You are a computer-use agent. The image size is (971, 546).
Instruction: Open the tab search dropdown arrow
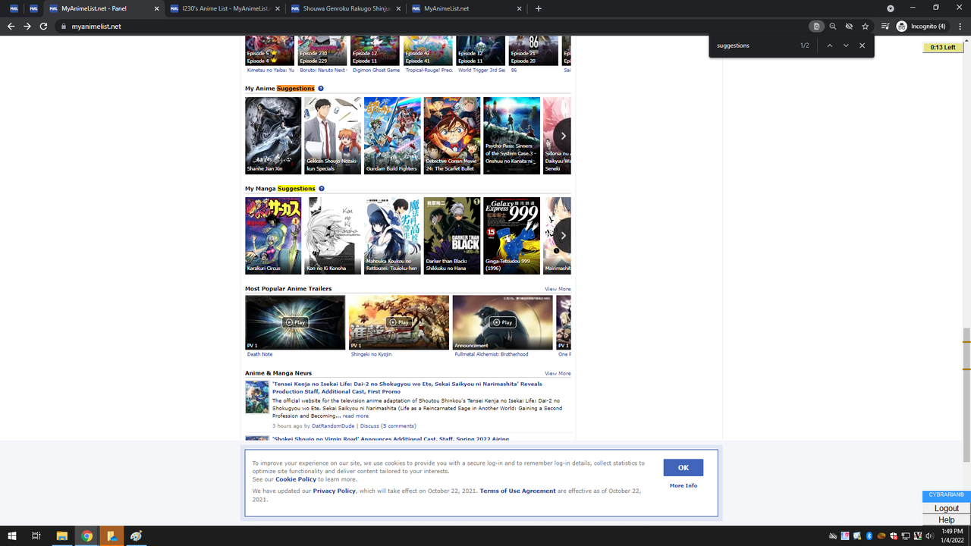[891, 8]
